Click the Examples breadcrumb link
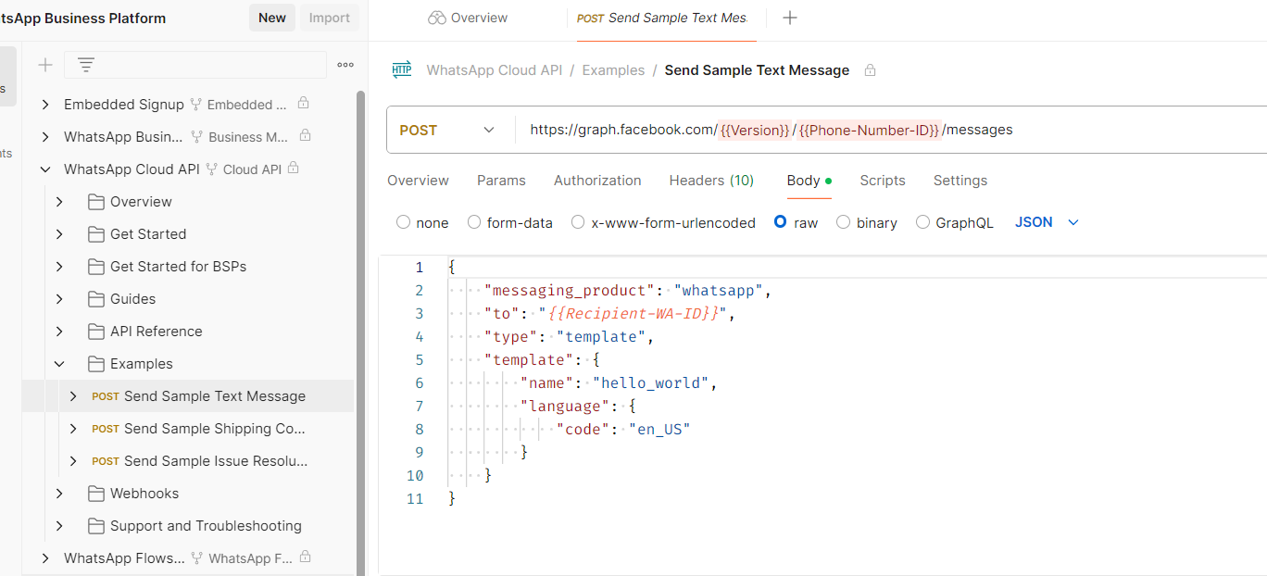Viewport: 1267px width, 576px height. tap(613, 70)
